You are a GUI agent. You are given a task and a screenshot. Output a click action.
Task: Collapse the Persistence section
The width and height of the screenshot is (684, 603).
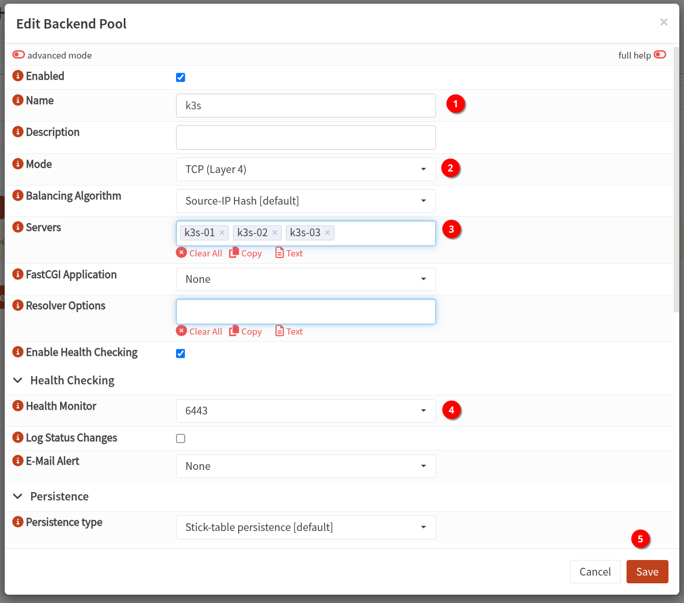coord(18,497)
